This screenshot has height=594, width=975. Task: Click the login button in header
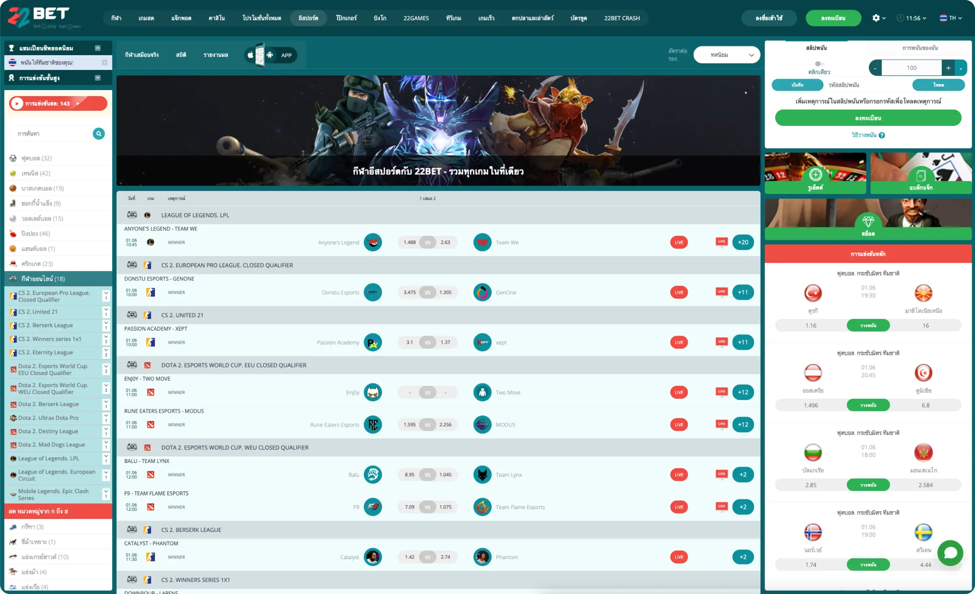point(769,18)
